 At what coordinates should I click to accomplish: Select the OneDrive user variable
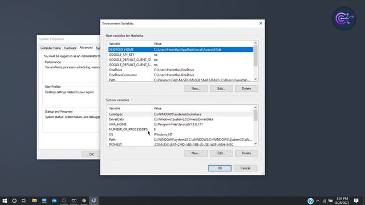pos(181,70)
